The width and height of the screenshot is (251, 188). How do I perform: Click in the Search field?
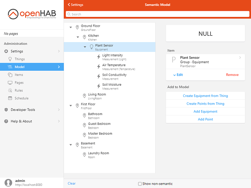point(157,14)
